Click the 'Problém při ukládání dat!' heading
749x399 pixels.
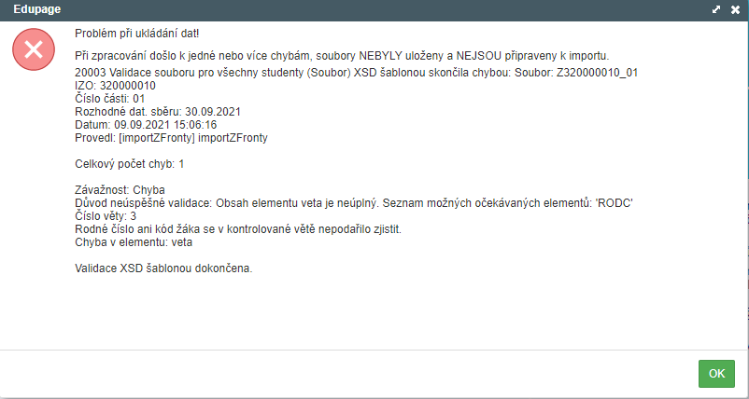[x=136, y=34]
